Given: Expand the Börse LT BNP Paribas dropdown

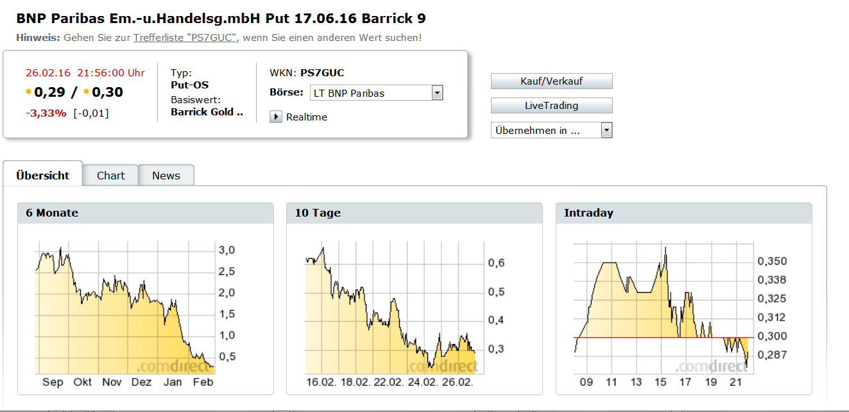Looking at the screenshot, I should [x=376, y=93].
